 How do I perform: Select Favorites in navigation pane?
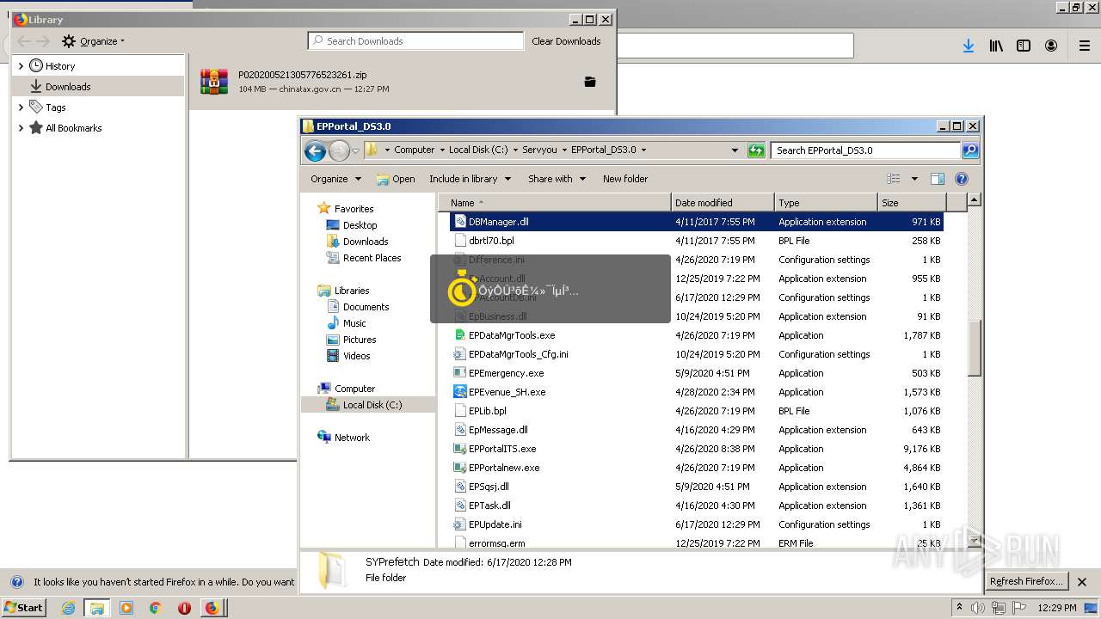click(345, 209)
